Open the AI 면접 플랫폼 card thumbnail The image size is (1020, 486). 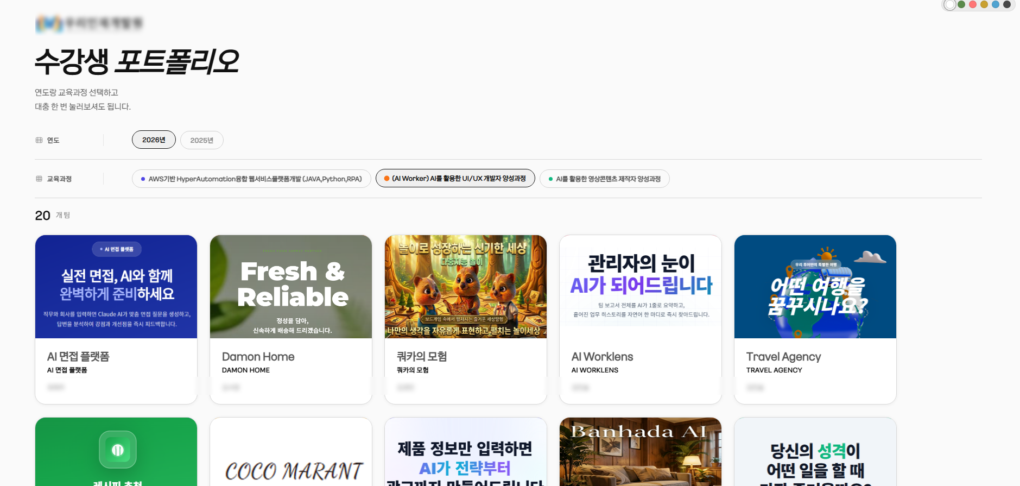click(x=116, y=287)
